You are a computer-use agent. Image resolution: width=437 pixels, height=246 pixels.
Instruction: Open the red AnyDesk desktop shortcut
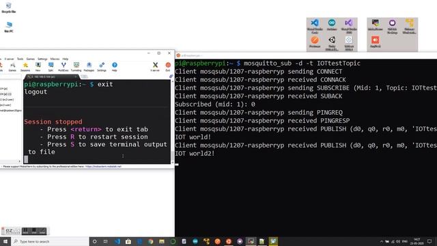(x=376, y=42)
